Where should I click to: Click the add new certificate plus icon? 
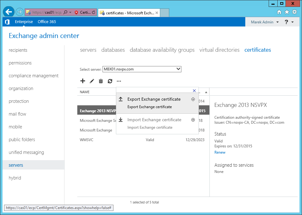tap(83, 81)
